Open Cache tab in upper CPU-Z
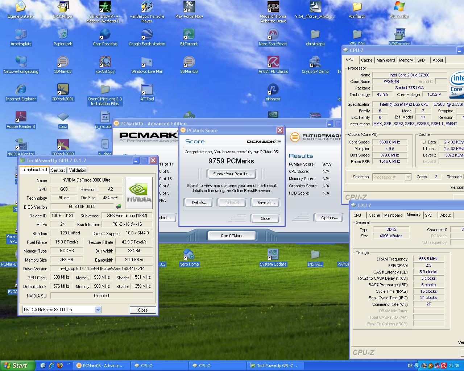Viewport: 464px width, 371px height. pos(366,60)
